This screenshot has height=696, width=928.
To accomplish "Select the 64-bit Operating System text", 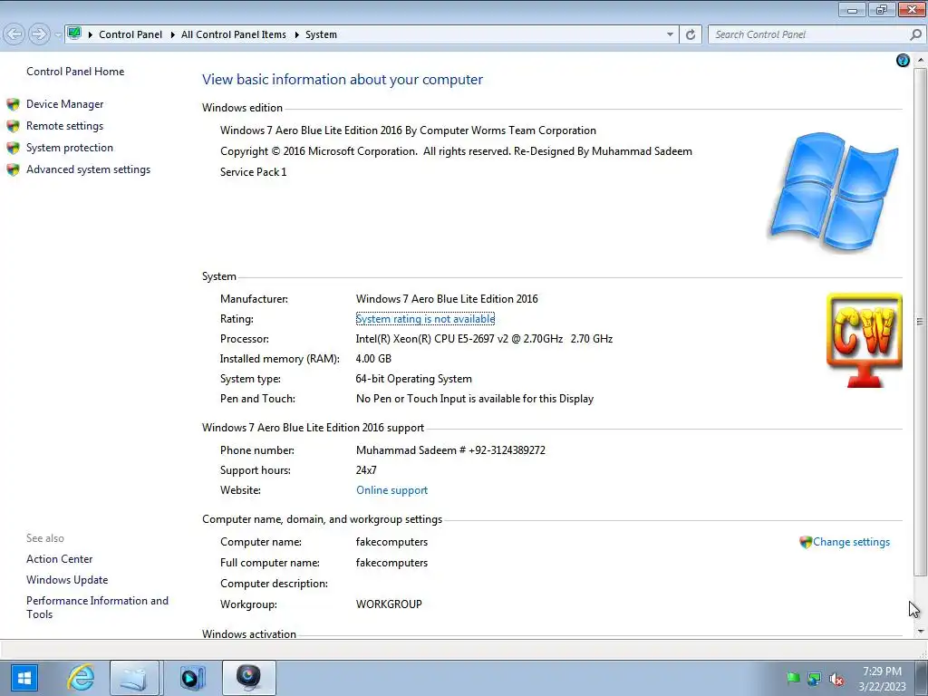I will [x=413, y=380].
